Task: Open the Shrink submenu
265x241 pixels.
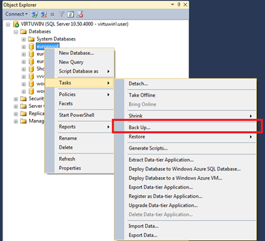Action: pyautogui.click(x=186, y=116)
